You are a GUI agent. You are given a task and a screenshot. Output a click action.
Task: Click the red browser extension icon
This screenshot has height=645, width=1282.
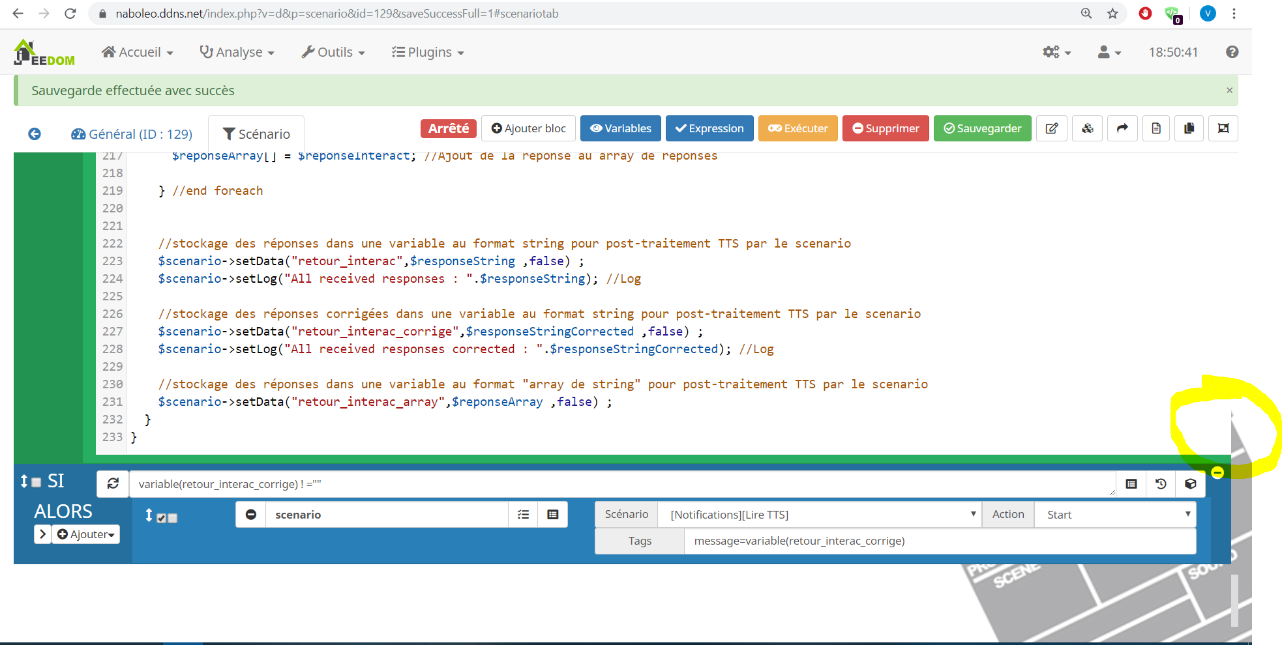(x=1145, y=13)
